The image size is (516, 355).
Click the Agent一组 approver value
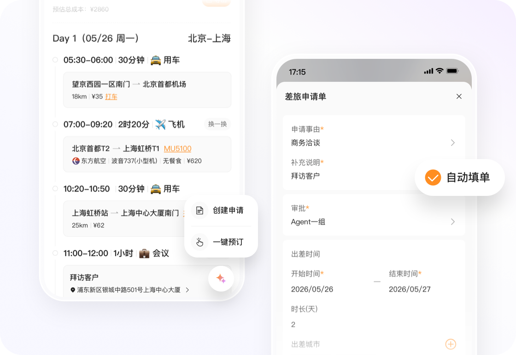pos(308,222)
